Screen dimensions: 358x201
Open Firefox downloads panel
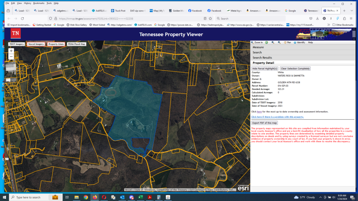[x=317, y=19]
